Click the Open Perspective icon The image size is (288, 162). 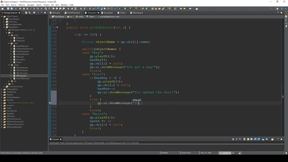click(x=277, y=9)
